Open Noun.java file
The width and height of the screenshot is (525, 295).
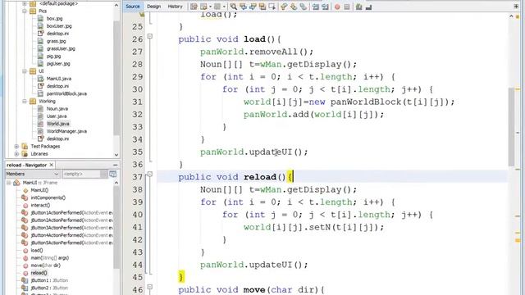pyautogui.click(x=57, y=109)
